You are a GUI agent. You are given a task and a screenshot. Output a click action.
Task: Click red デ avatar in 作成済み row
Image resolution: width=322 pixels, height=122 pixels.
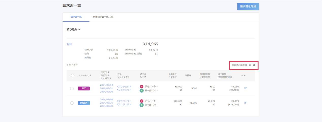[x=141, y=101]
